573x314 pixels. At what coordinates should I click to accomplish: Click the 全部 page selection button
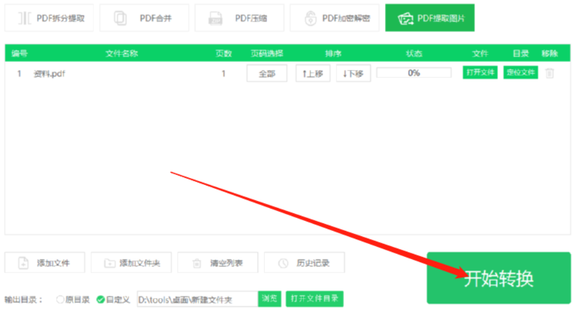[267, 74]
